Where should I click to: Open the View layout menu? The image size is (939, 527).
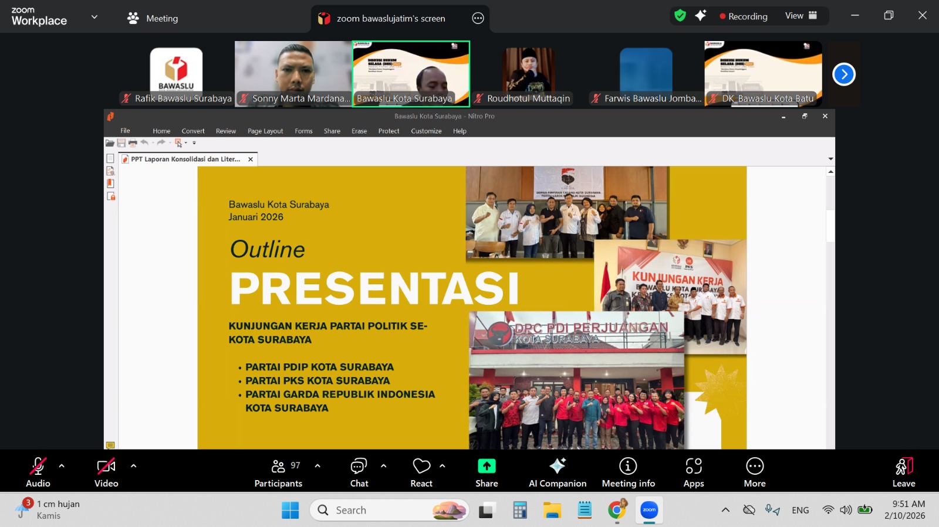point(800,16)
